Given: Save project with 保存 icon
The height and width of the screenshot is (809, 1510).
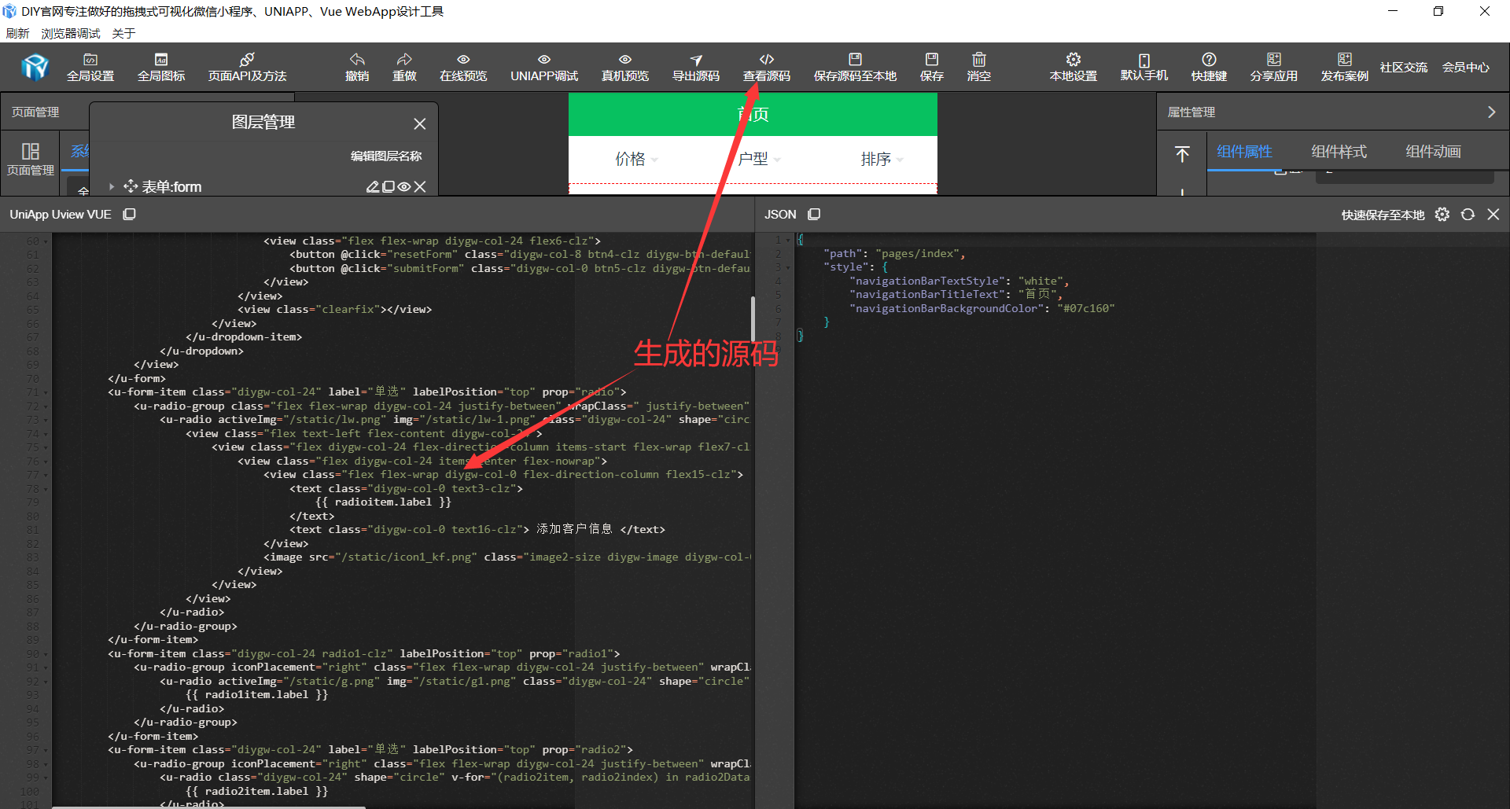Looking at the screenshot, I should [x=932, y=68].
